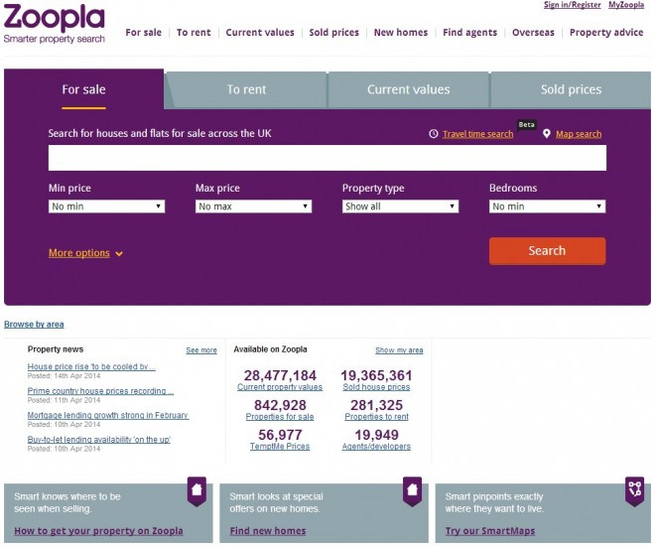The image size is (655, 547).
Task: Expand More options
Action: 85,253
